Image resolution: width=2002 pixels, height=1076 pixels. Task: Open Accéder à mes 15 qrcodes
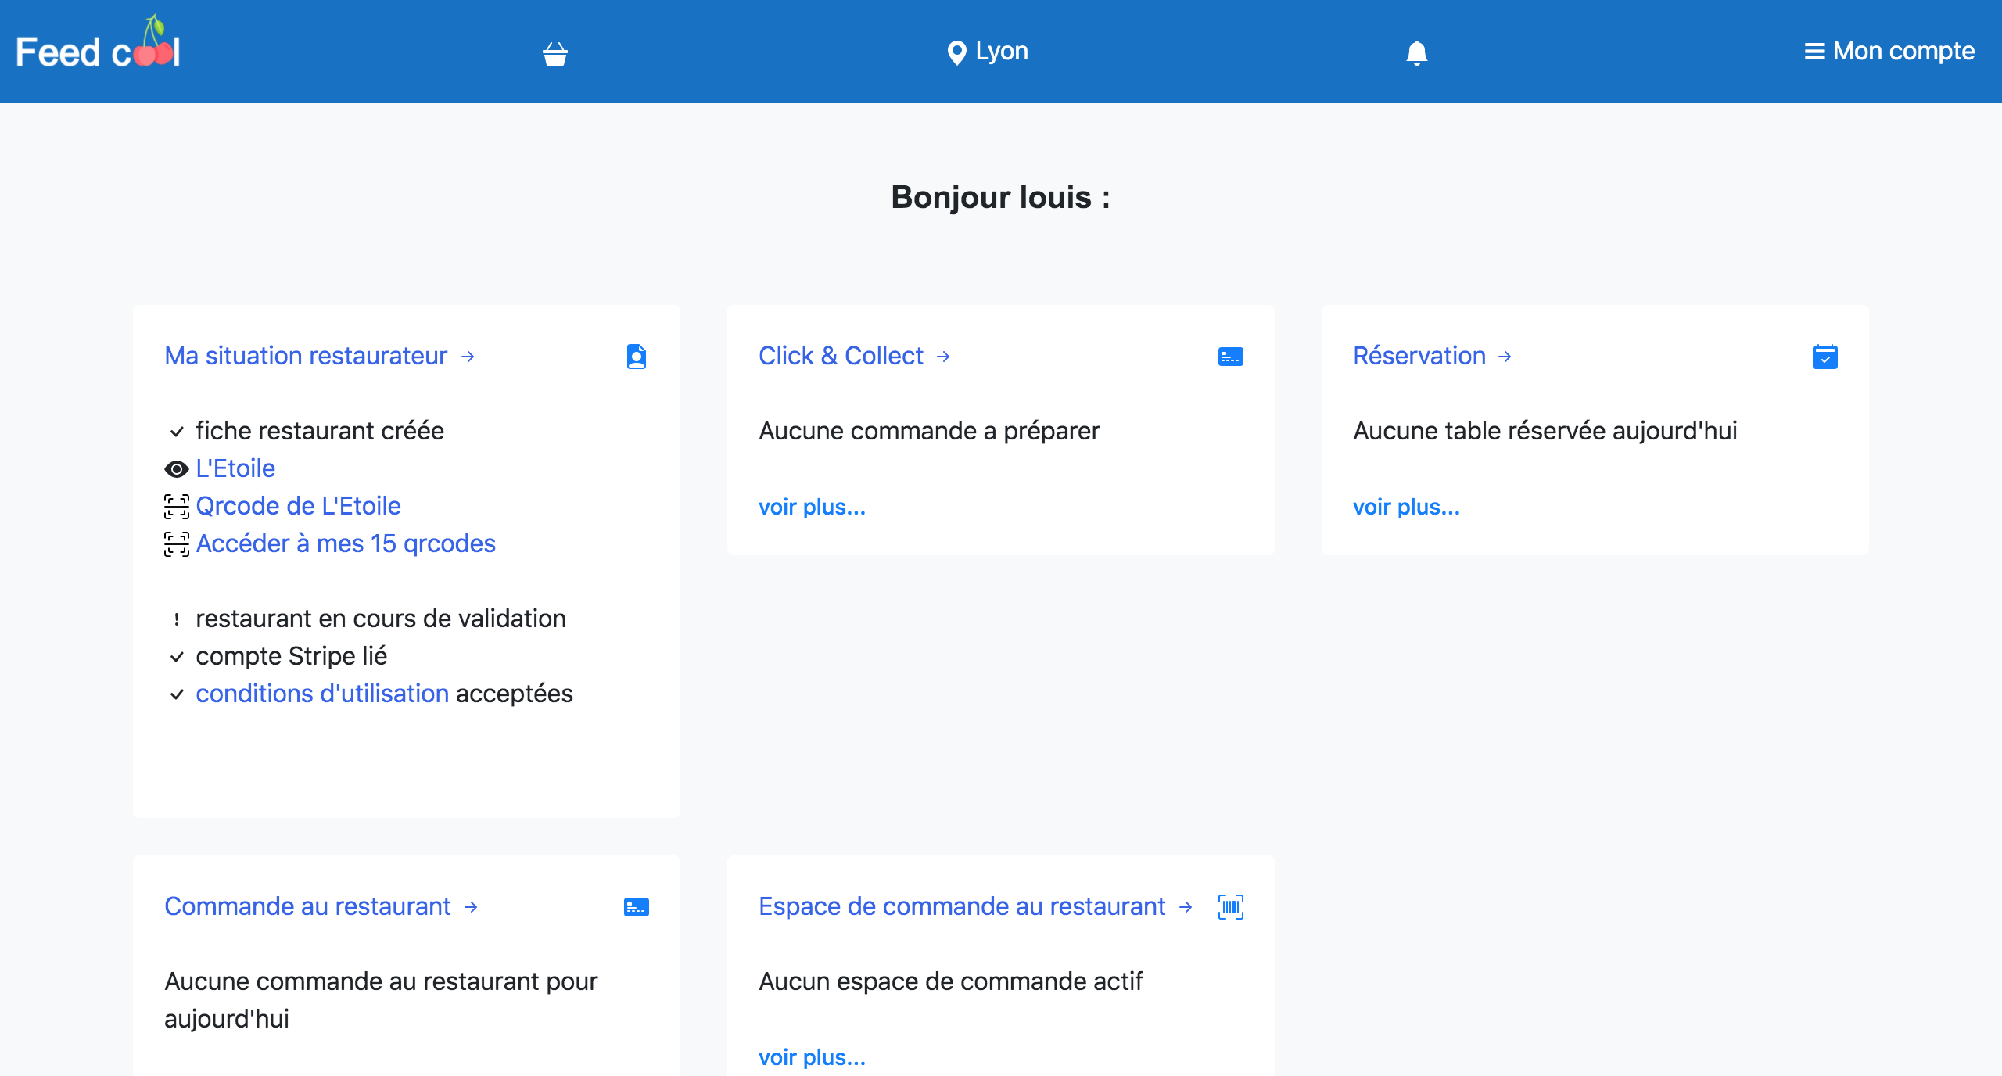[345, 543]
